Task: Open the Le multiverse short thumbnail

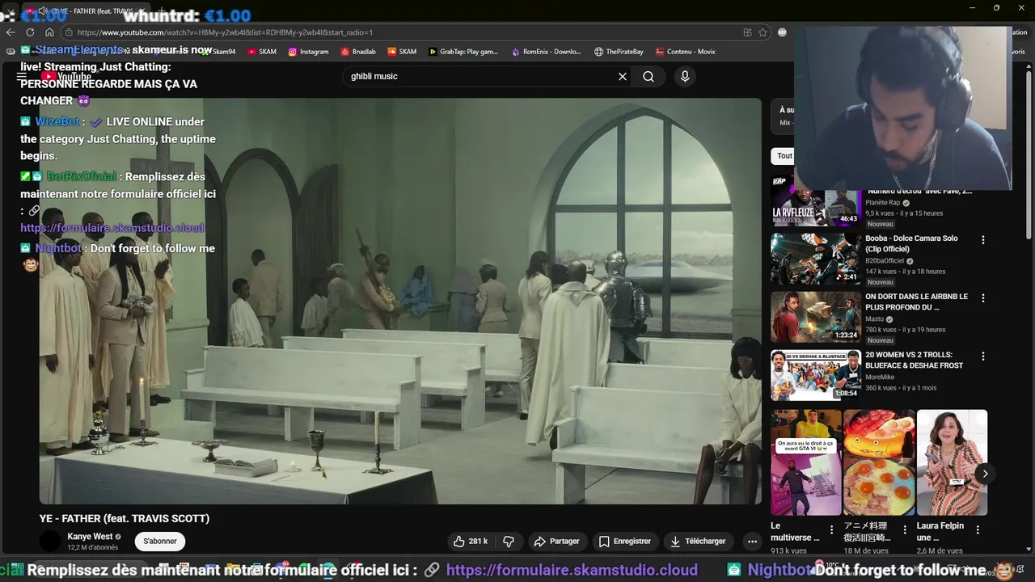Action: click(805, 462)
